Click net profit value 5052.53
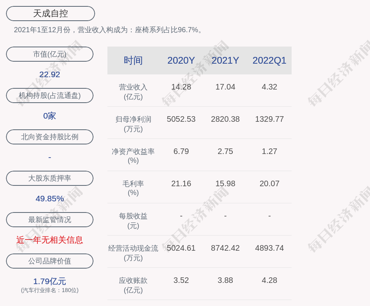Image resolution: width=370 pixels, height=306 pixels. coord(181,119)
